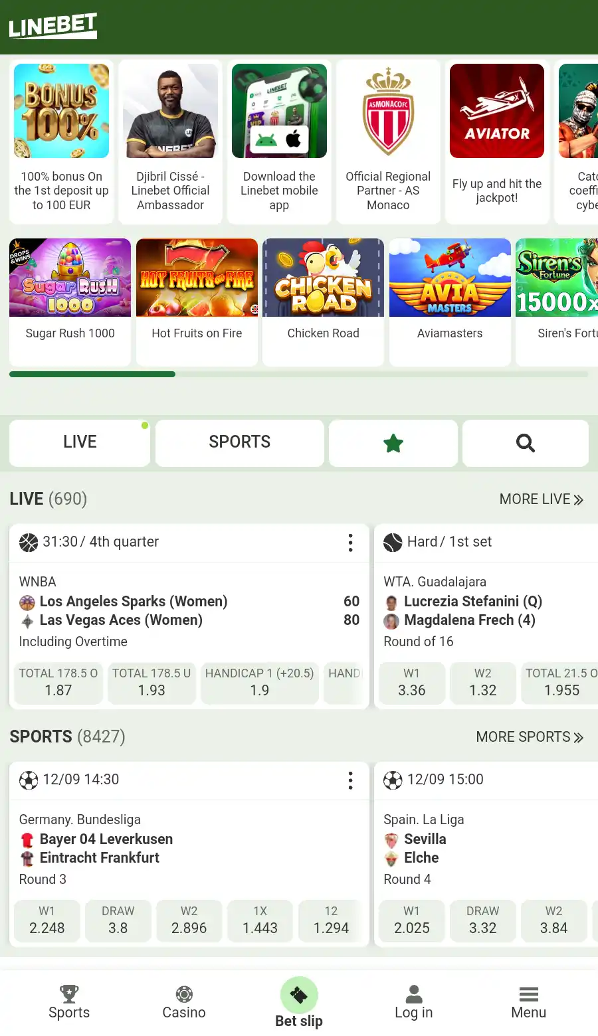This screenshot has width=598, height=1036.
Task: Select W1 odds 2.248 for Leverkusen
Action: (x=47, y=920)
